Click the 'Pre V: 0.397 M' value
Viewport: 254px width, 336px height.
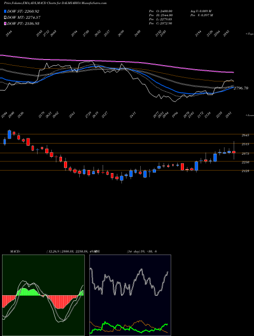tap(201, 15)
